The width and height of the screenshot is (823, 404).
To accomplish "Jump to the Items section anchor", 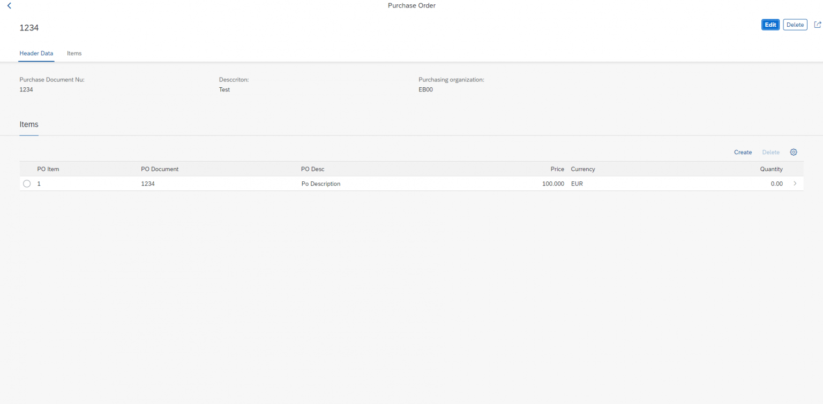I will [x=28, y=124].
